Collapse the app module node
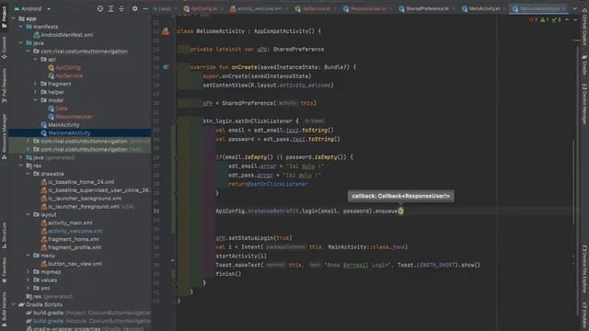The image size is (589, 331). point(14,18)
